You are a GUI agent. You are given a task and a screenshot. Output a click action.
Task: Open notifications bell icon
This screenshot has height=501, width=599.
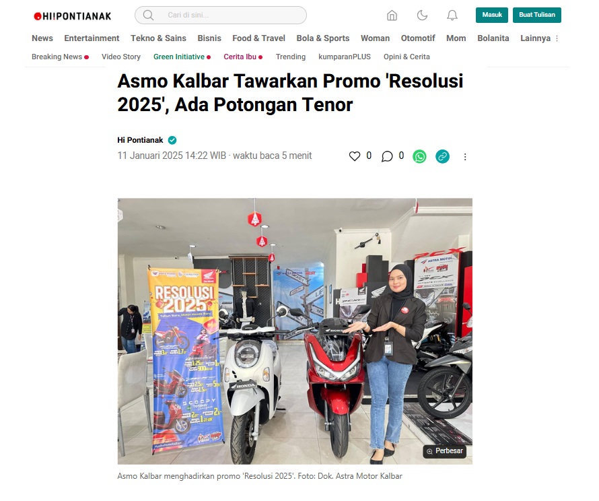point(452,15)
